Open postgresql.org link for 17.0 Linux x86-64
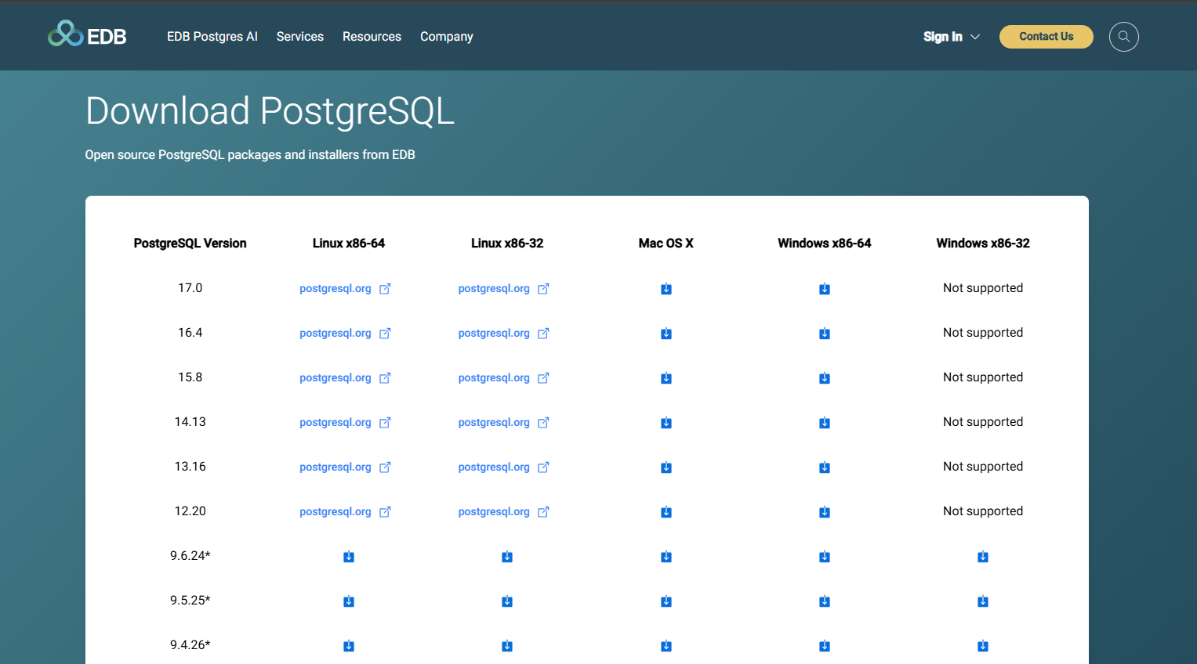This screenshot has height=664, width=1197. [x=345, y=289]
